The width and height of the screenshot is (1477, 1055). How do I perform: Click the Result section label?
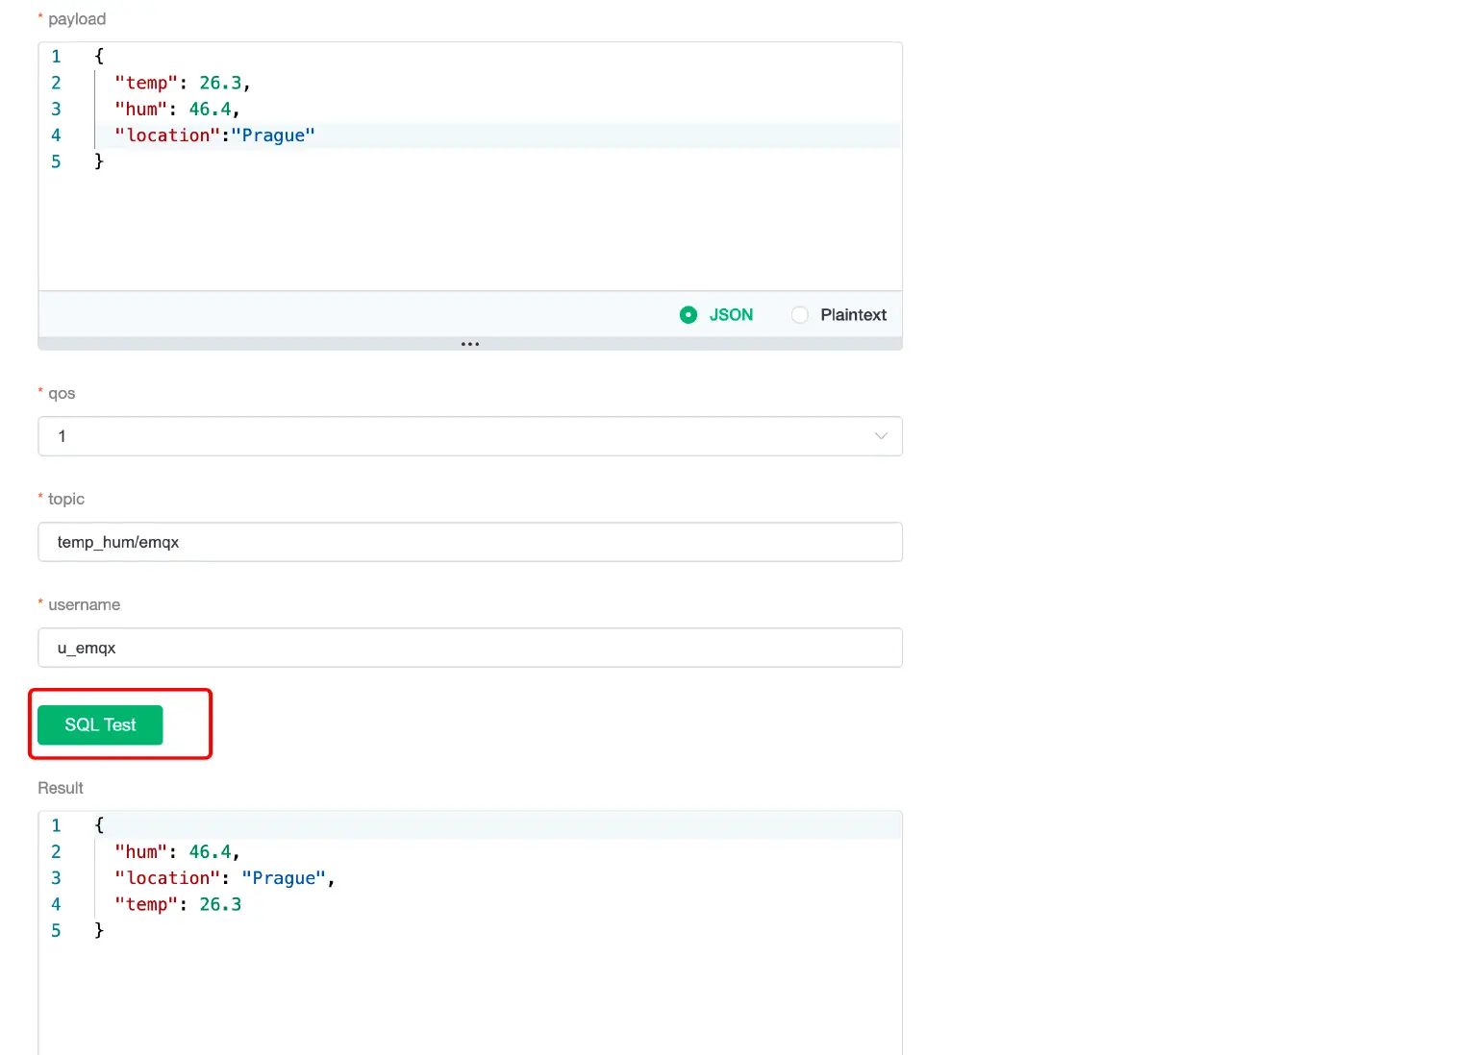[60, 788]
